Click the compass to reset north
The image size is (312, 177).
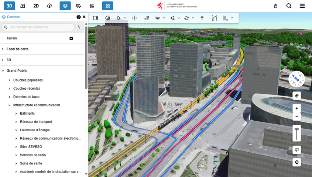coord(296,79)
